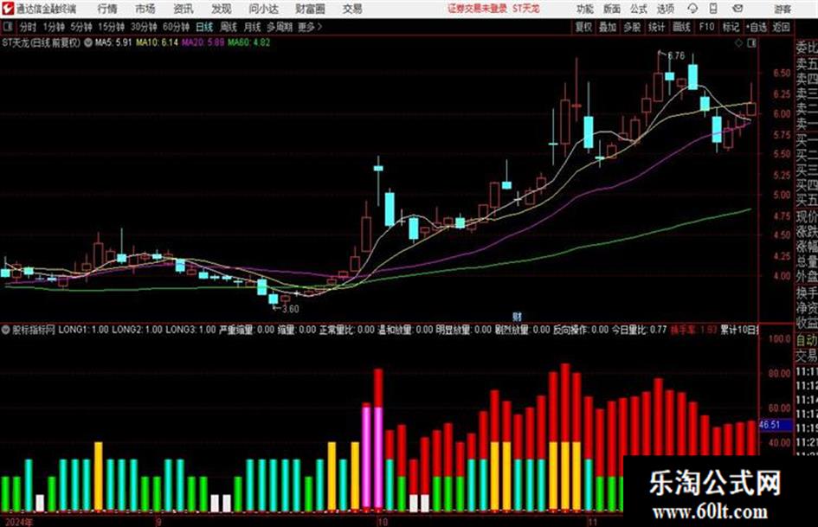Open the 交易 menu
The height and width of the screenshot is (527, 818).
click(x=352, y=9)
